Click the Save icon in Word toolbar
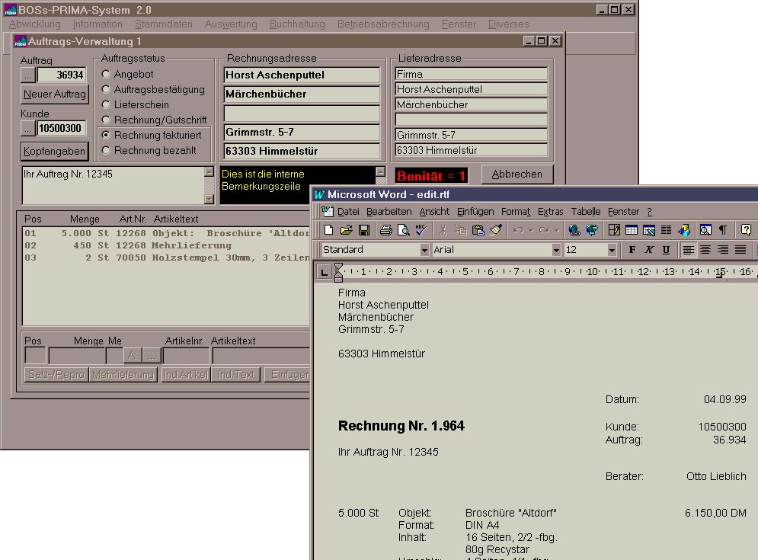 (x=364, y=230)
